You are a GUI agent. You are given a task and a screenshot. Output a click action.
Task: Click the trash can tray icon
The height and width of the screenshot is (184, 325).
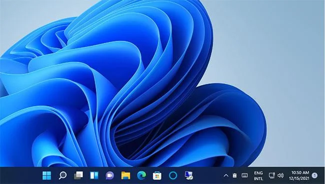point(234,176)
